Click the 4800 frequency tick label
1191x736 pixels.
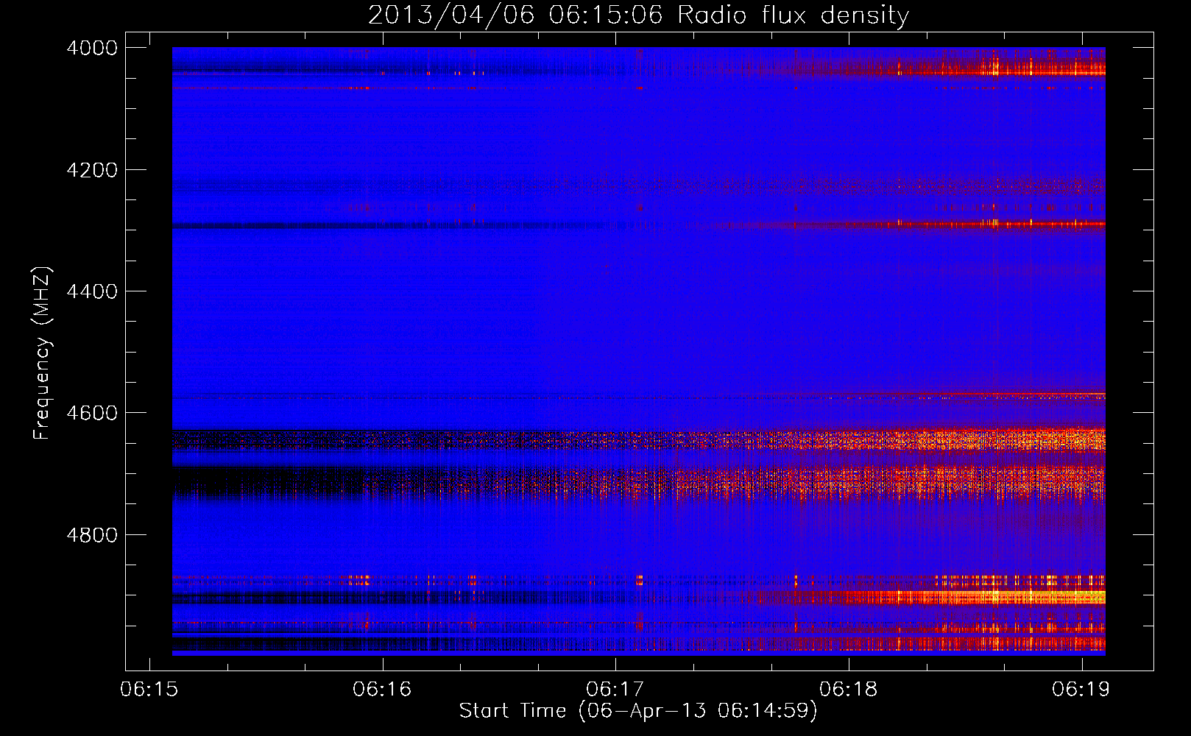point(92,535)
